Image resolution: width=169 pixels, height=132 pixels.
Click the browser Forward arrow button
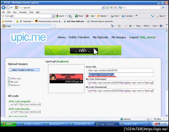click(x=8, y=8)
